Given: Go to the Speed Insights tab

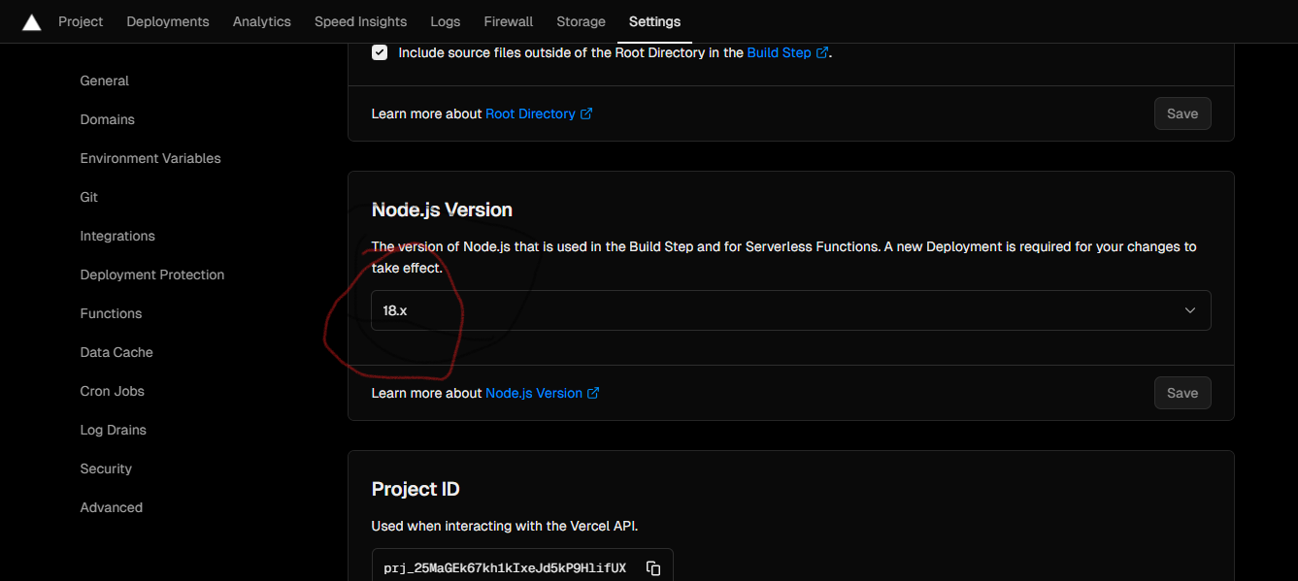Looking at the screenshot, I should [360, 21].
